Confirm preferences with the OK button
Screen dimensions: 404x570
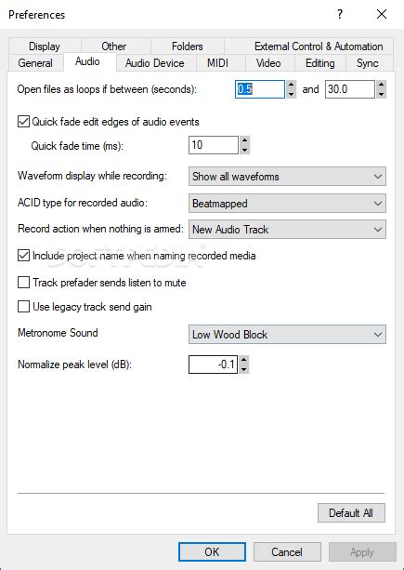pos(212,551)
